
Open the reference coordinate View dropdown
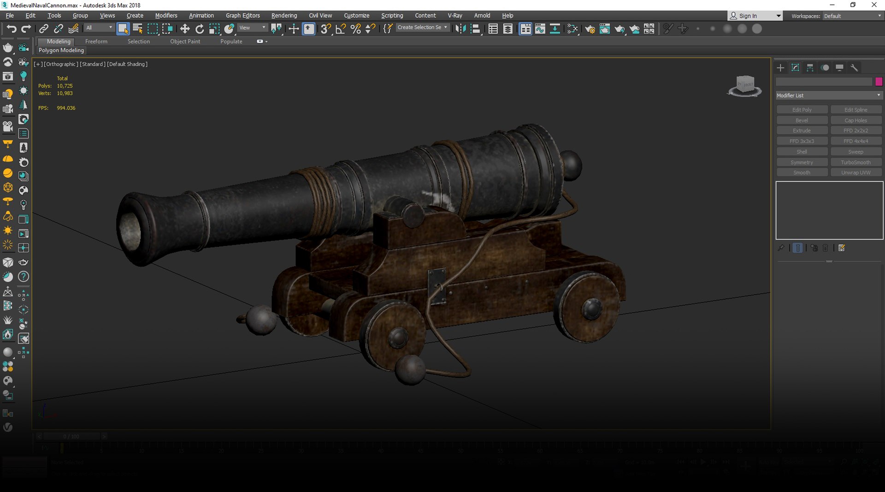click(x=252, y=28)
